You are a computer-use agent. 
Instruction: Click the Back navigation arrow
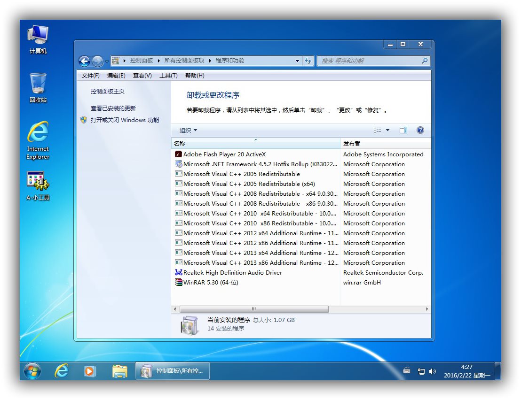click(84, 61)
